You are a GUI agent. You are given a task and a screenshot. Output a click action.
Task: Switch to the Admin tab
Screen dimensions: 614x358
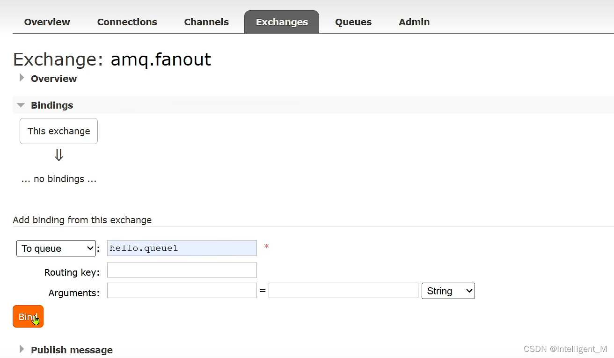(414, 22)
